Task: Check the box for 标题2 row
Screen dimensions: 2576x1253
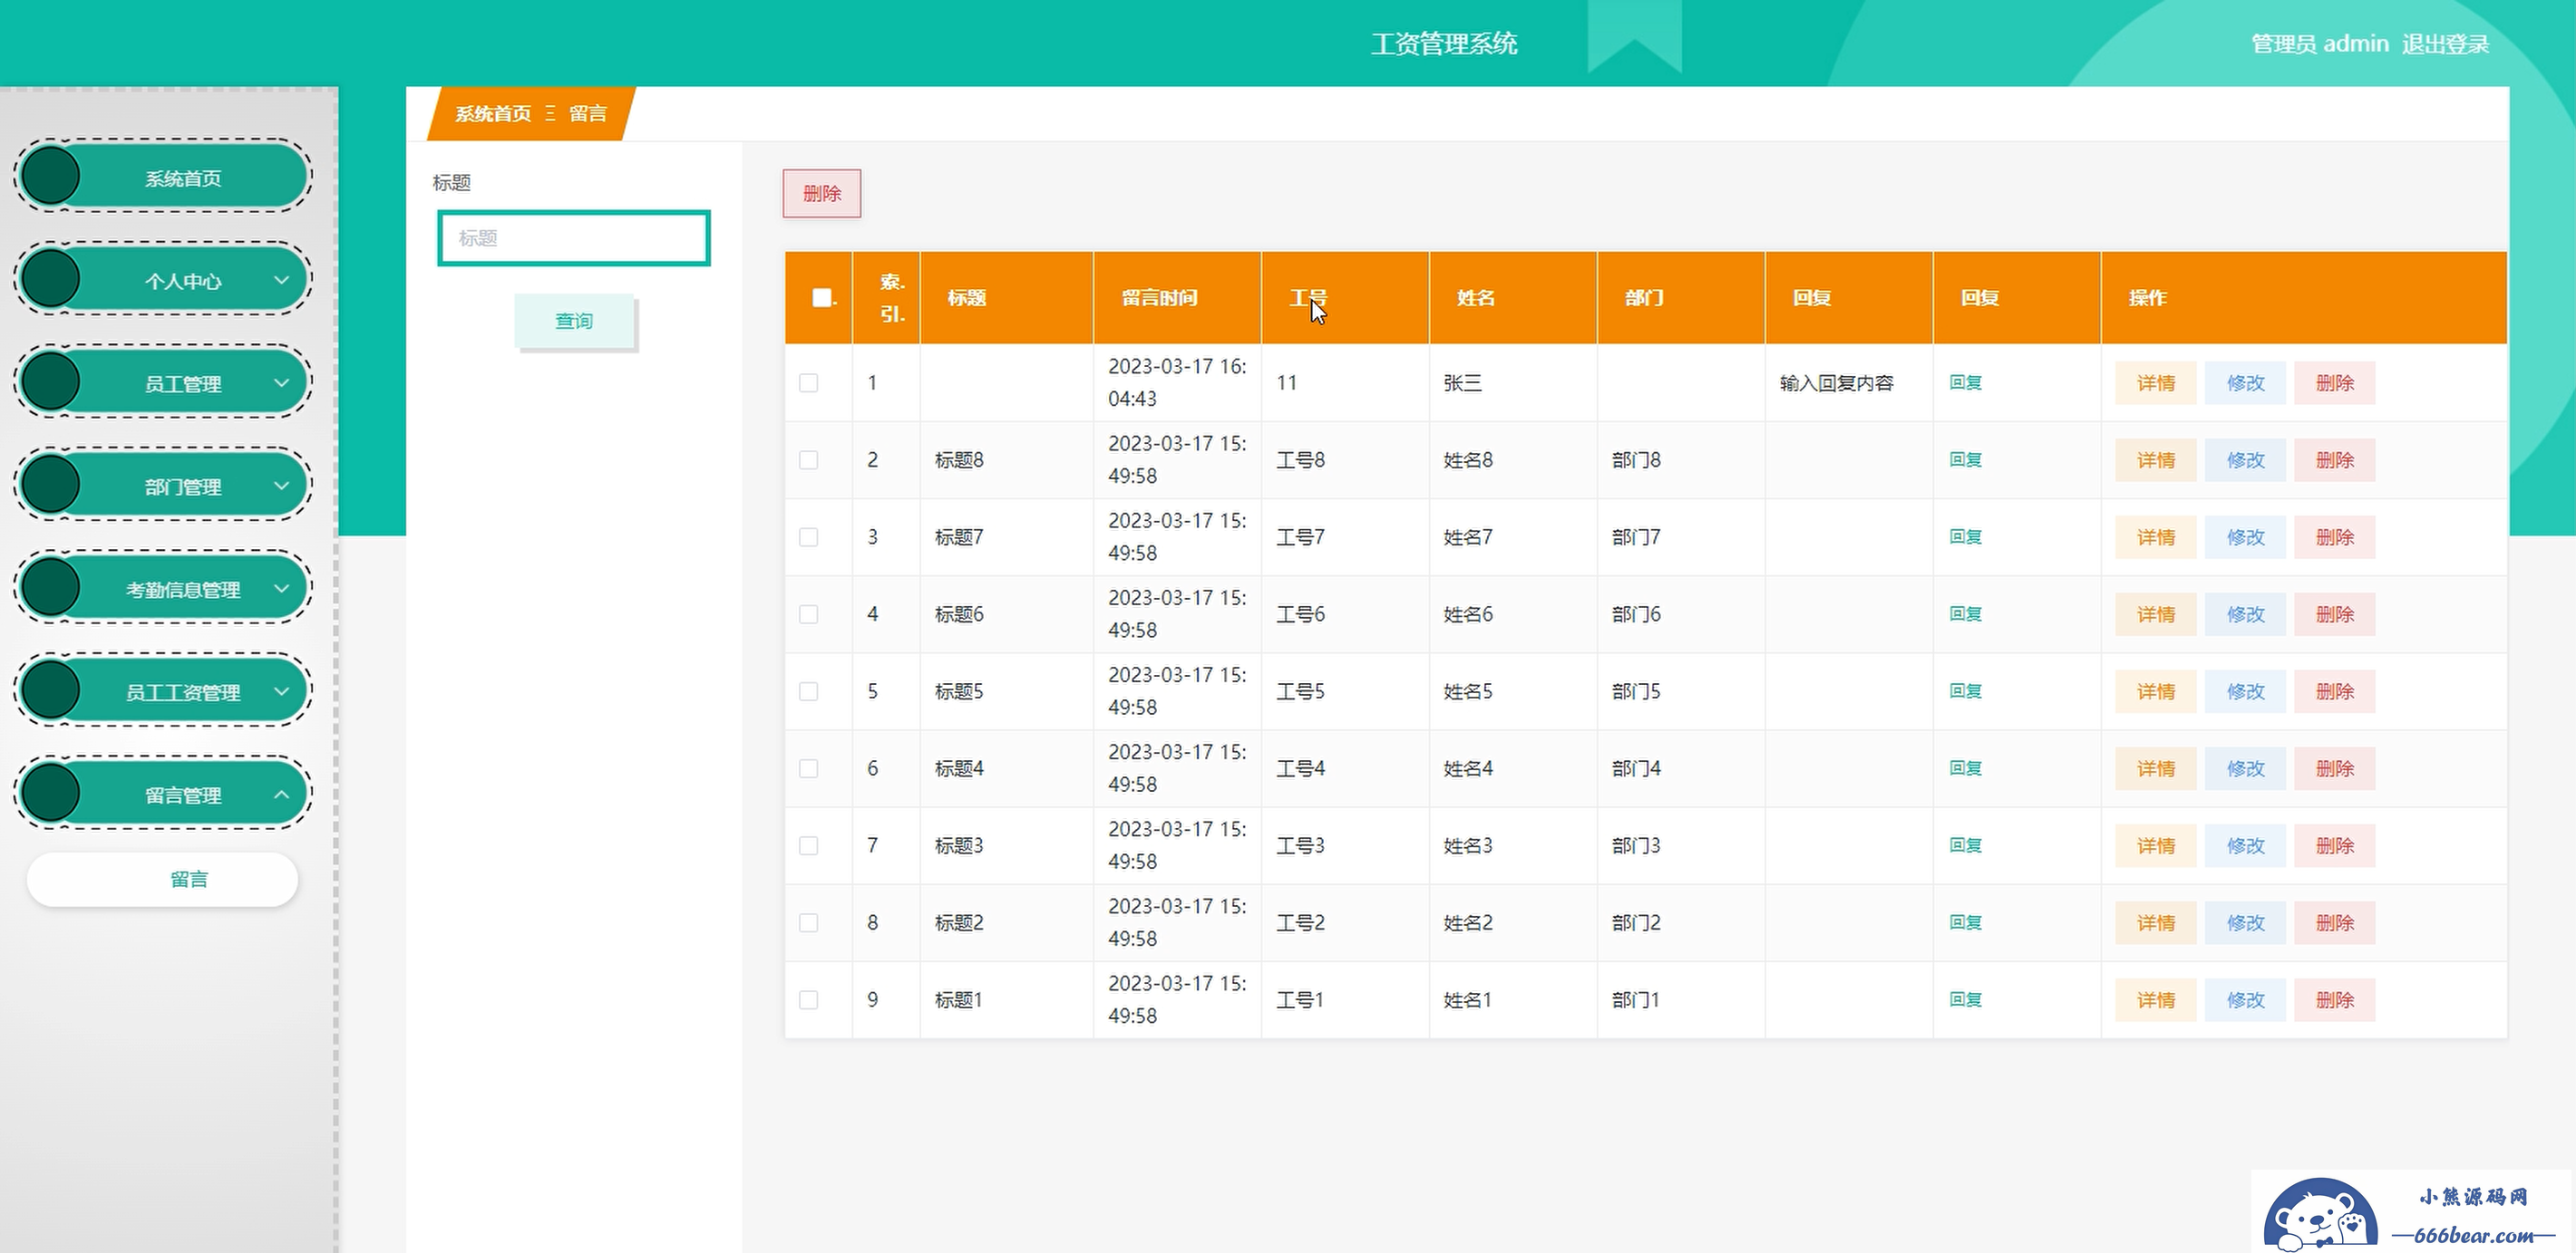Action: pos(809,922)
